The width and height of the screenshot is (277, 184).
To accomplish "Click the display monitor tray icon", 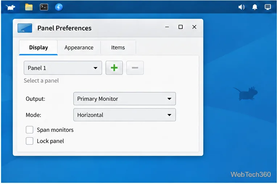I will coord(268,7).
